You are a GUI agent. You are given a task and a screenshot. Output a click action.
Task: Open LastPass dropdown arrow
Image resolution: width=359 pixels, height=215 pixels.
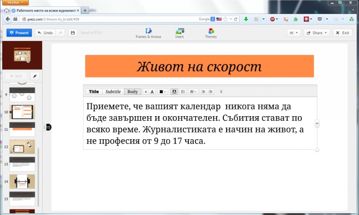pyautogui.click(x=311, y=19)
